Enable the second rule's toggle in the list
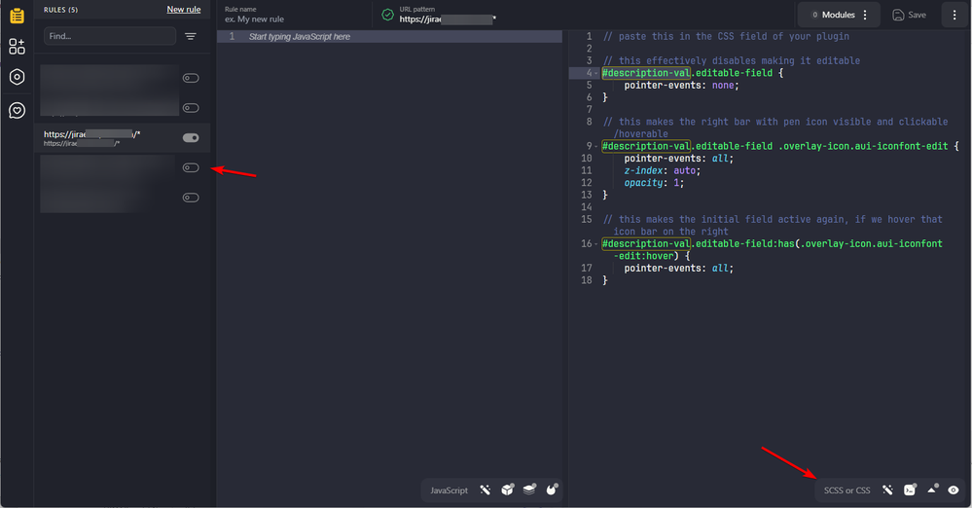This screenshot has height=508, width=972. pyautogui.click(x=191, y=108)
